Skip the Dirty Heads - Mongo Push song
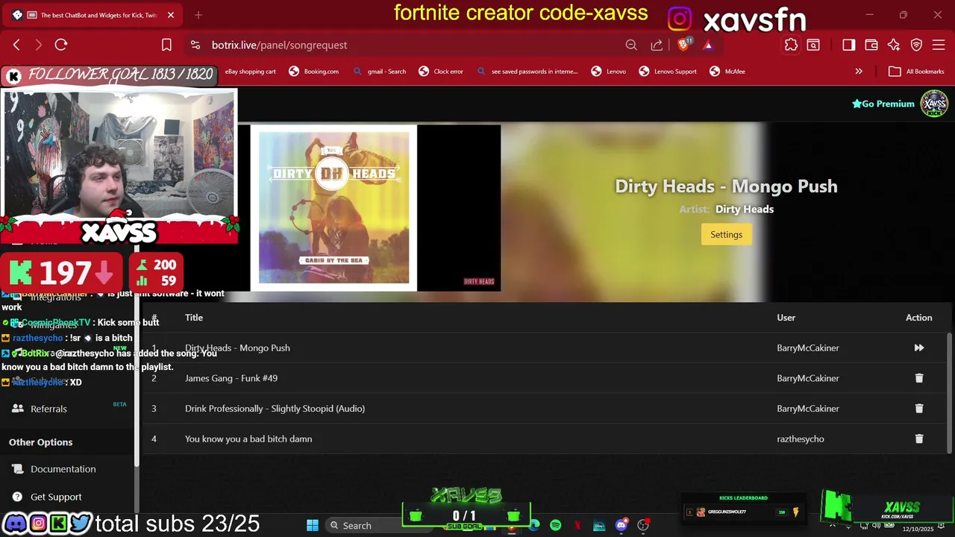The image size is (955, 537). tap(918, 348)
